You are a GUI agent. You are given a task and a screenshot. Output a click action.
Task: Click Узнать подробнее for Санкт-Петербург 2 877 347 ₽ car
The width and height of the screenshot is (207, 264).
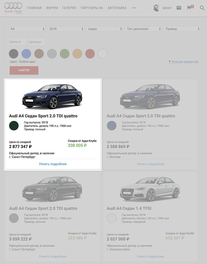pos(53,164)
